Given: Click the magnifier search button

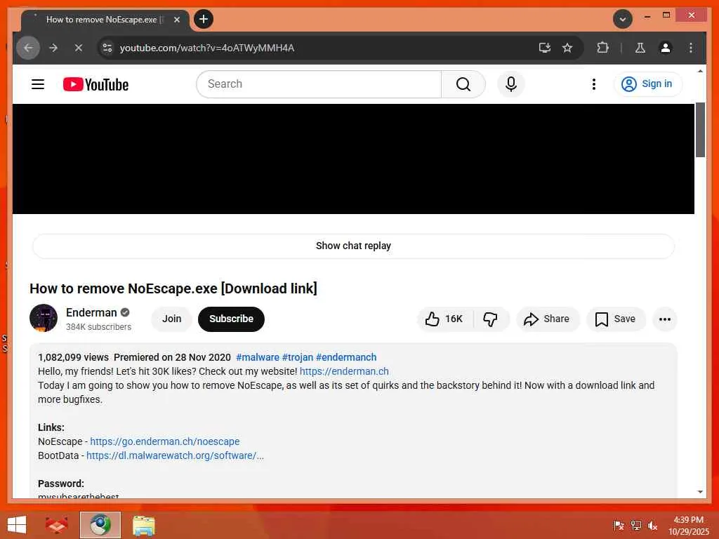Looking at the screenshot, I should click(x=463, y=84).
